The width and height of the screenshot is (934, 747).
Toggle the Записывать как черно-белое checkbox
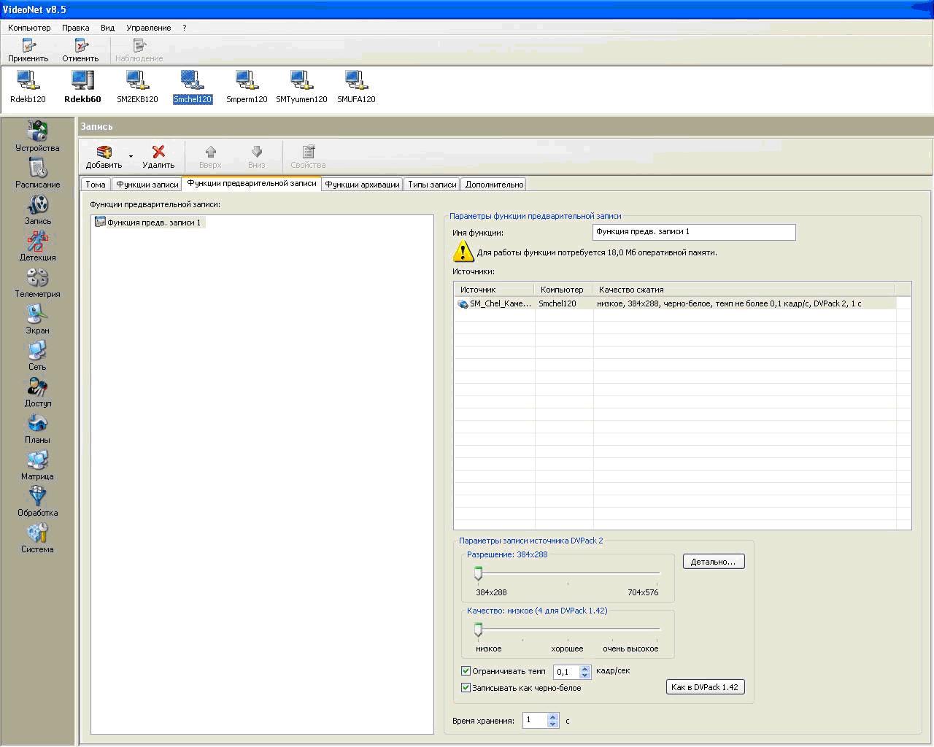[x=466, y=688]
